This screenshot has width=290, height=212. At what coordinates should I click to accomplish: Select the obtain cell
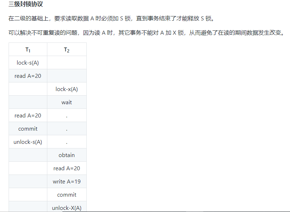point(67,155)
